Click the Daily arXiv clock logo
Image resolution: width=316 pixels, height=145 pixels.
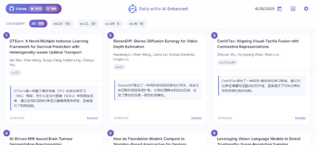(x=132, y=9)
